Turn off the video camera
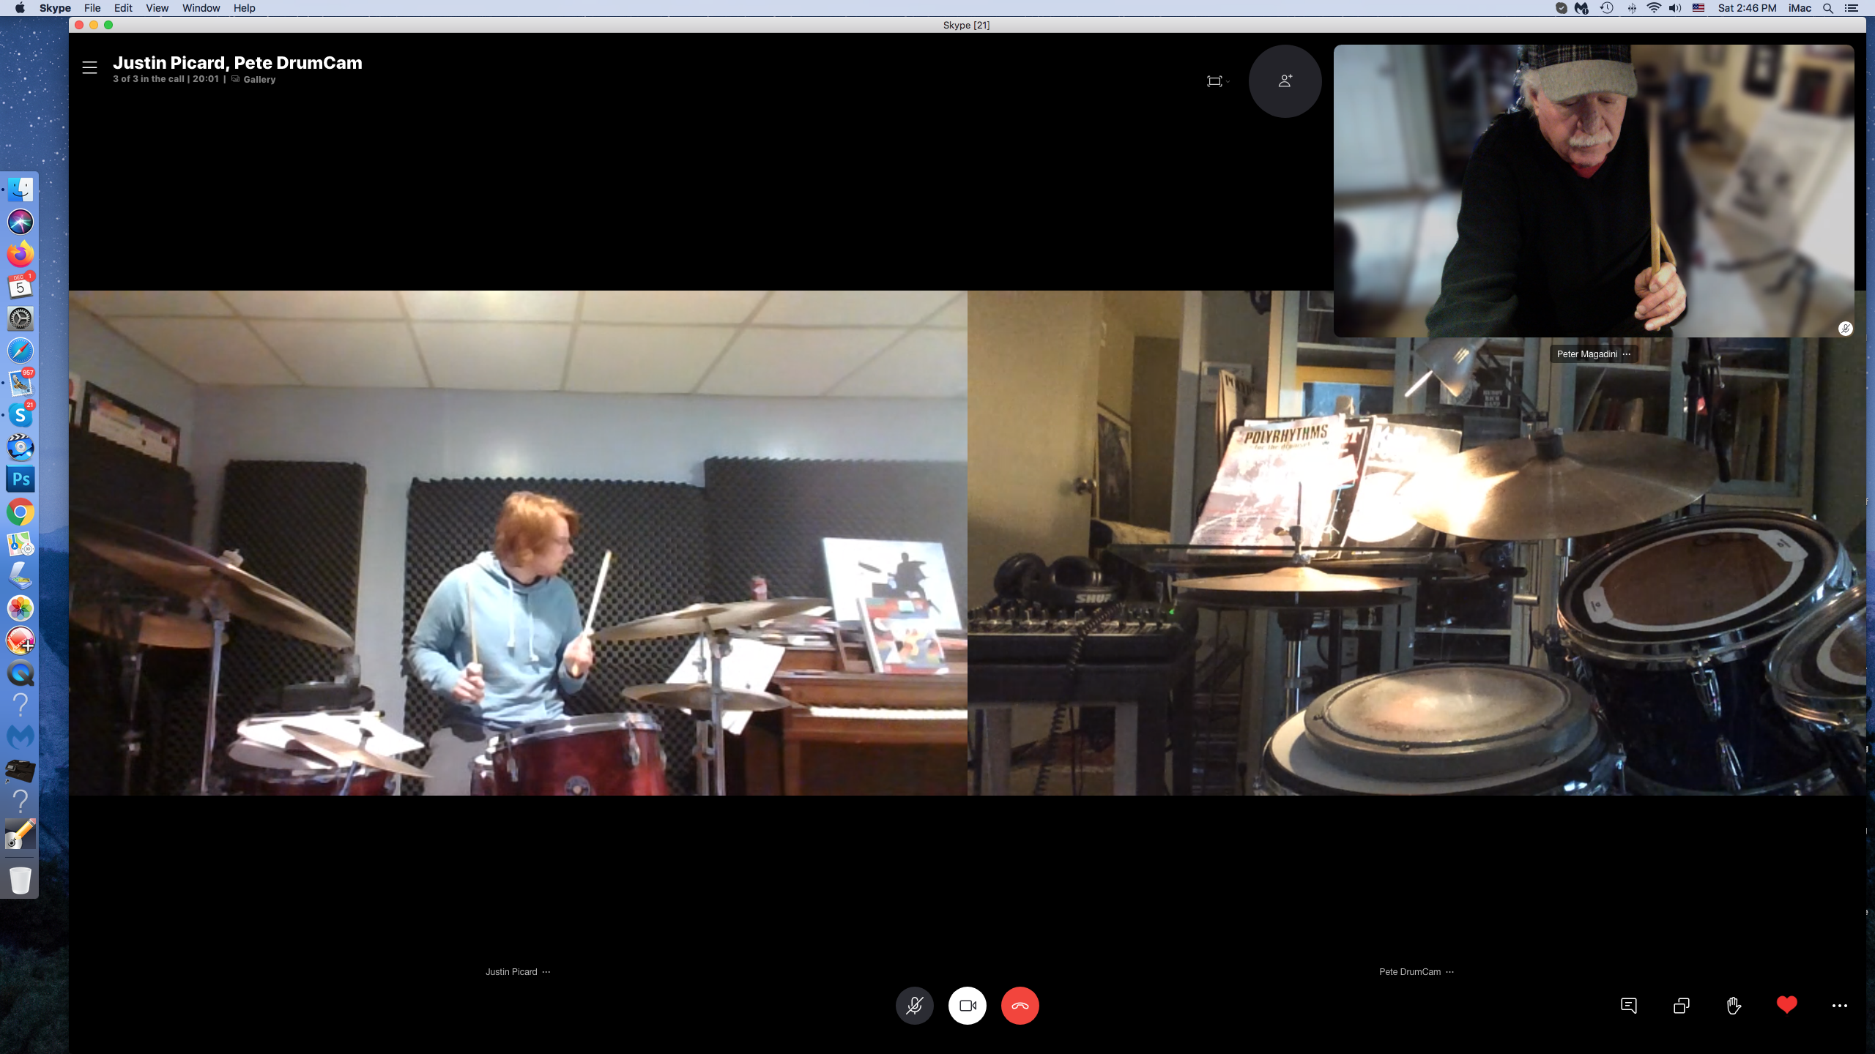Screen dimensions: 1875x1054 coord(967,1006)
